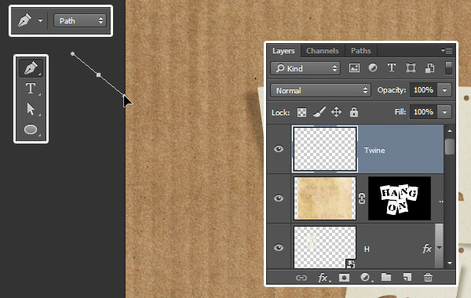Image resolution: width=471 pixels, height=298 pixels.
Task: Hide the Twine layer
Action: 279,149
